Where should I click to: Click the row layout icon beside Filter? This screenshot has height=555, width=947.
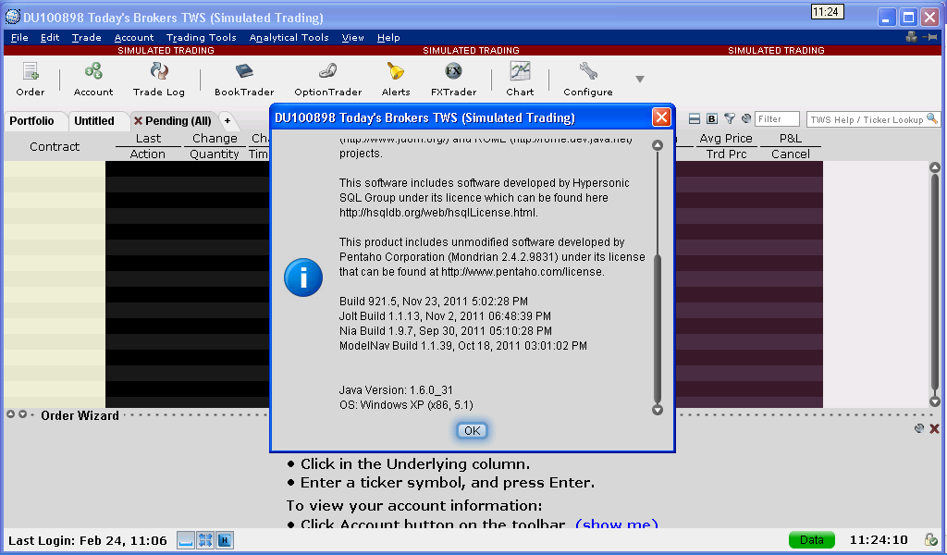(695, 119)
